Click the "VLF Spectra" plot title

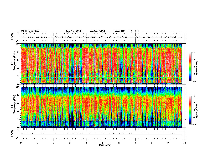(30, 31)
